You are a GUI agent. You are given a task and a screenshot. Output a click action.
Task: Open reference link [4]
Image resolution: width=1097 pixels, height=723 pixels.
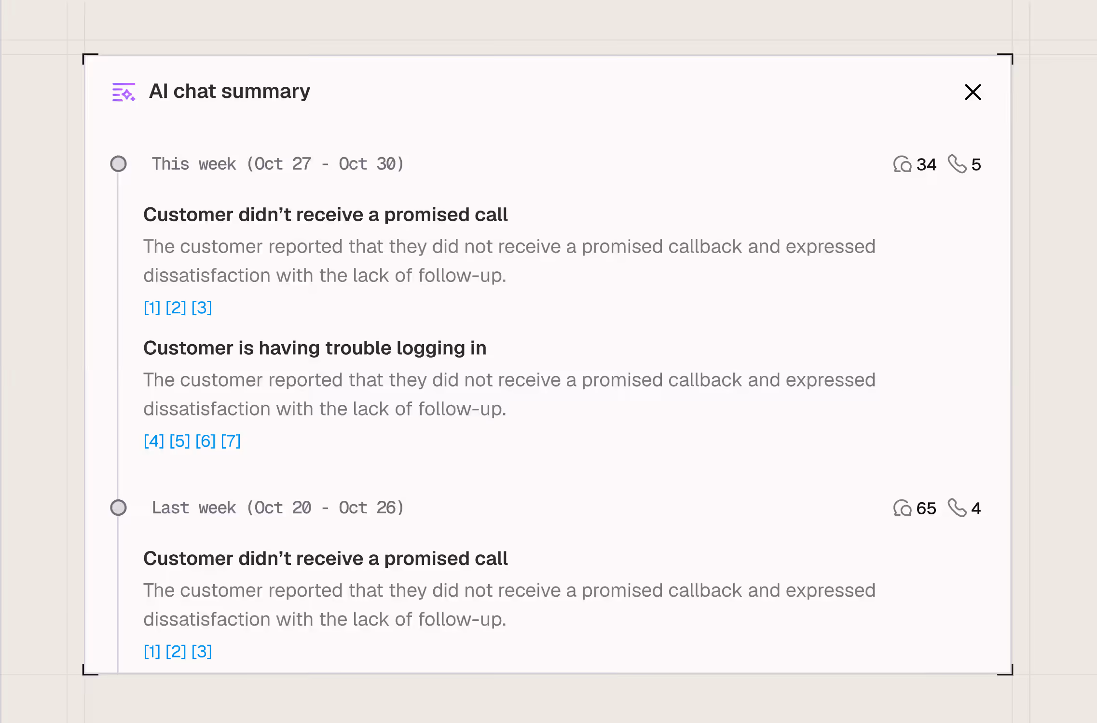click(x=154, y=441)
